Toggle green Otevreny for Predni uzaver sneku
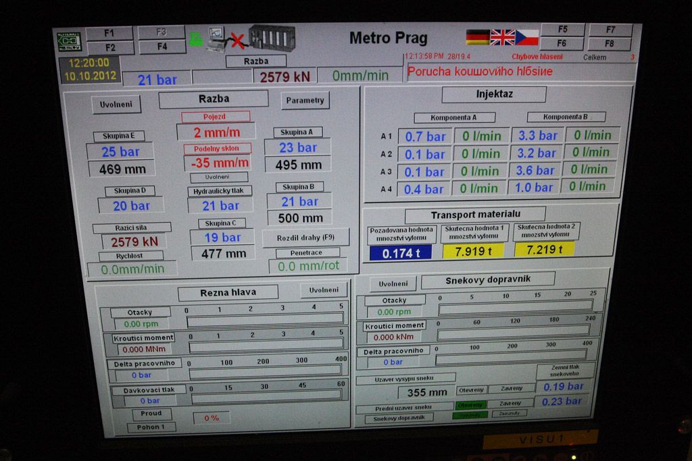 point(470,404)
